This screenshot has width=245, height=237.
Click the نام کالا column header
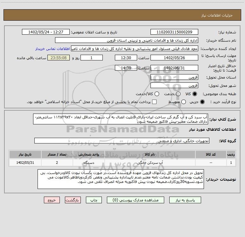(150, 154)
